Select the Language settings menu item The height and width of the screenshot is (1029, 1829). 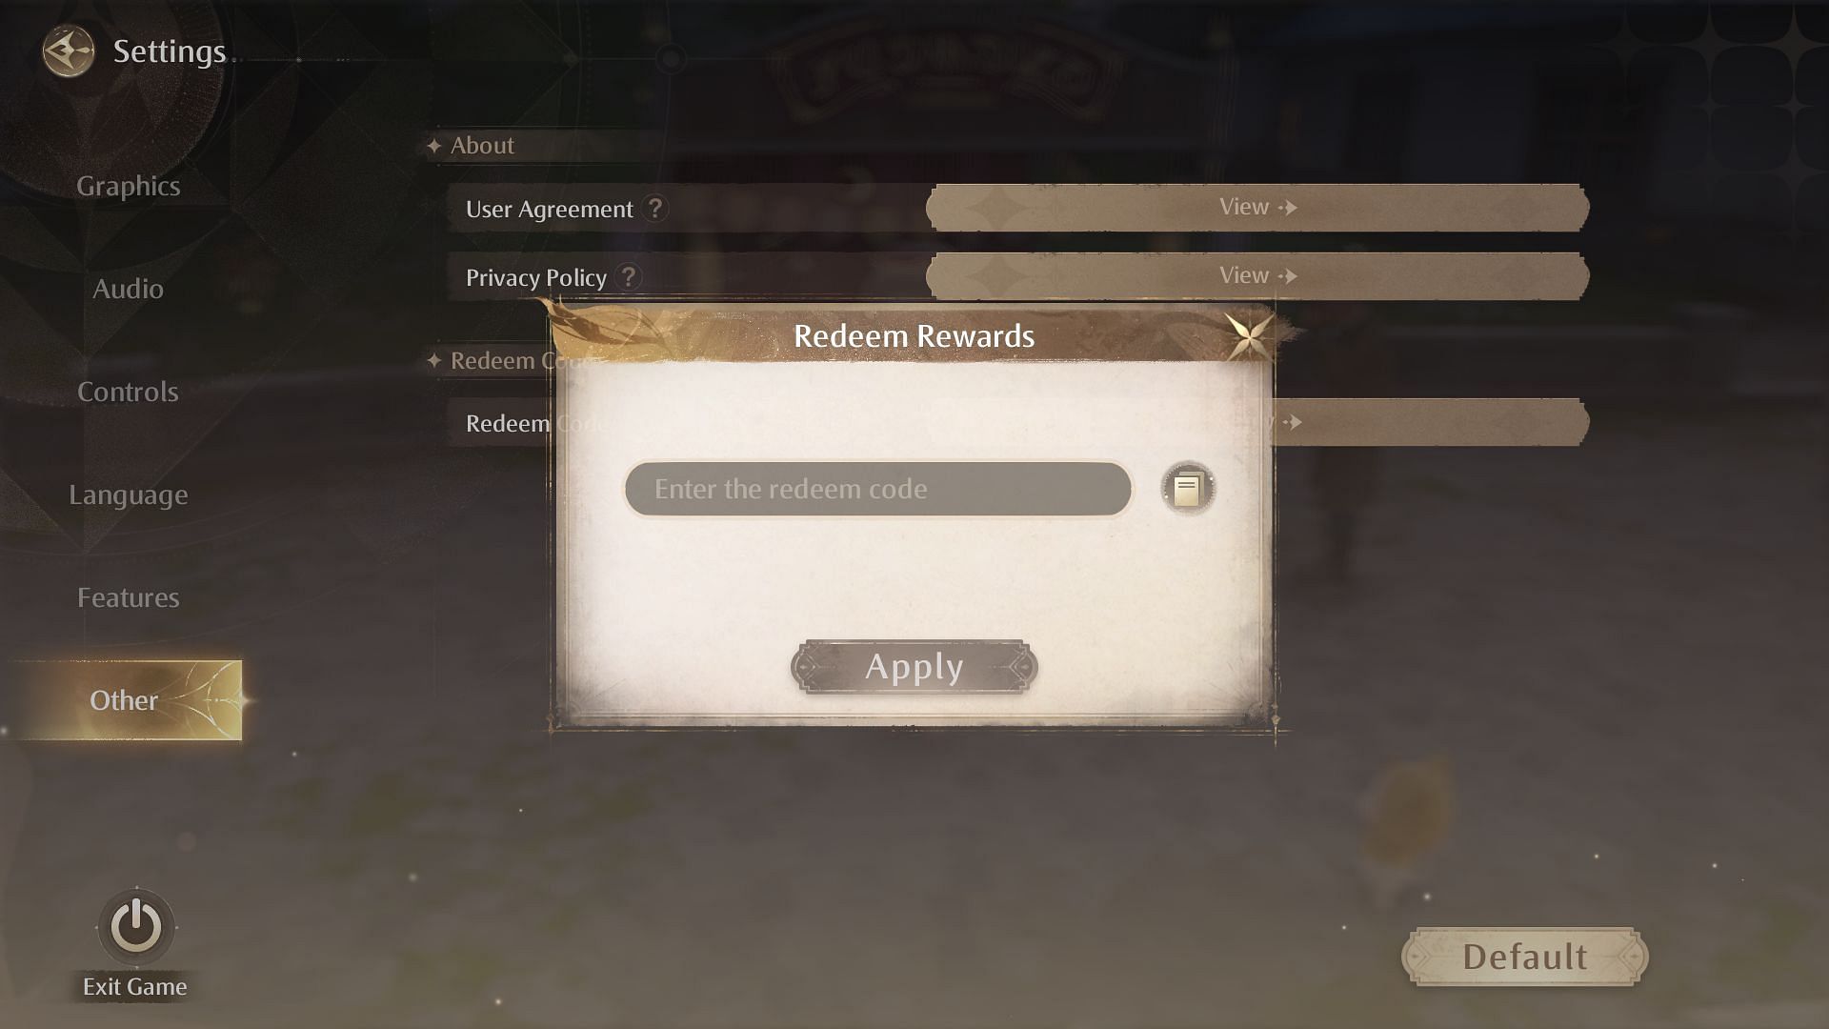click(129, 493)
